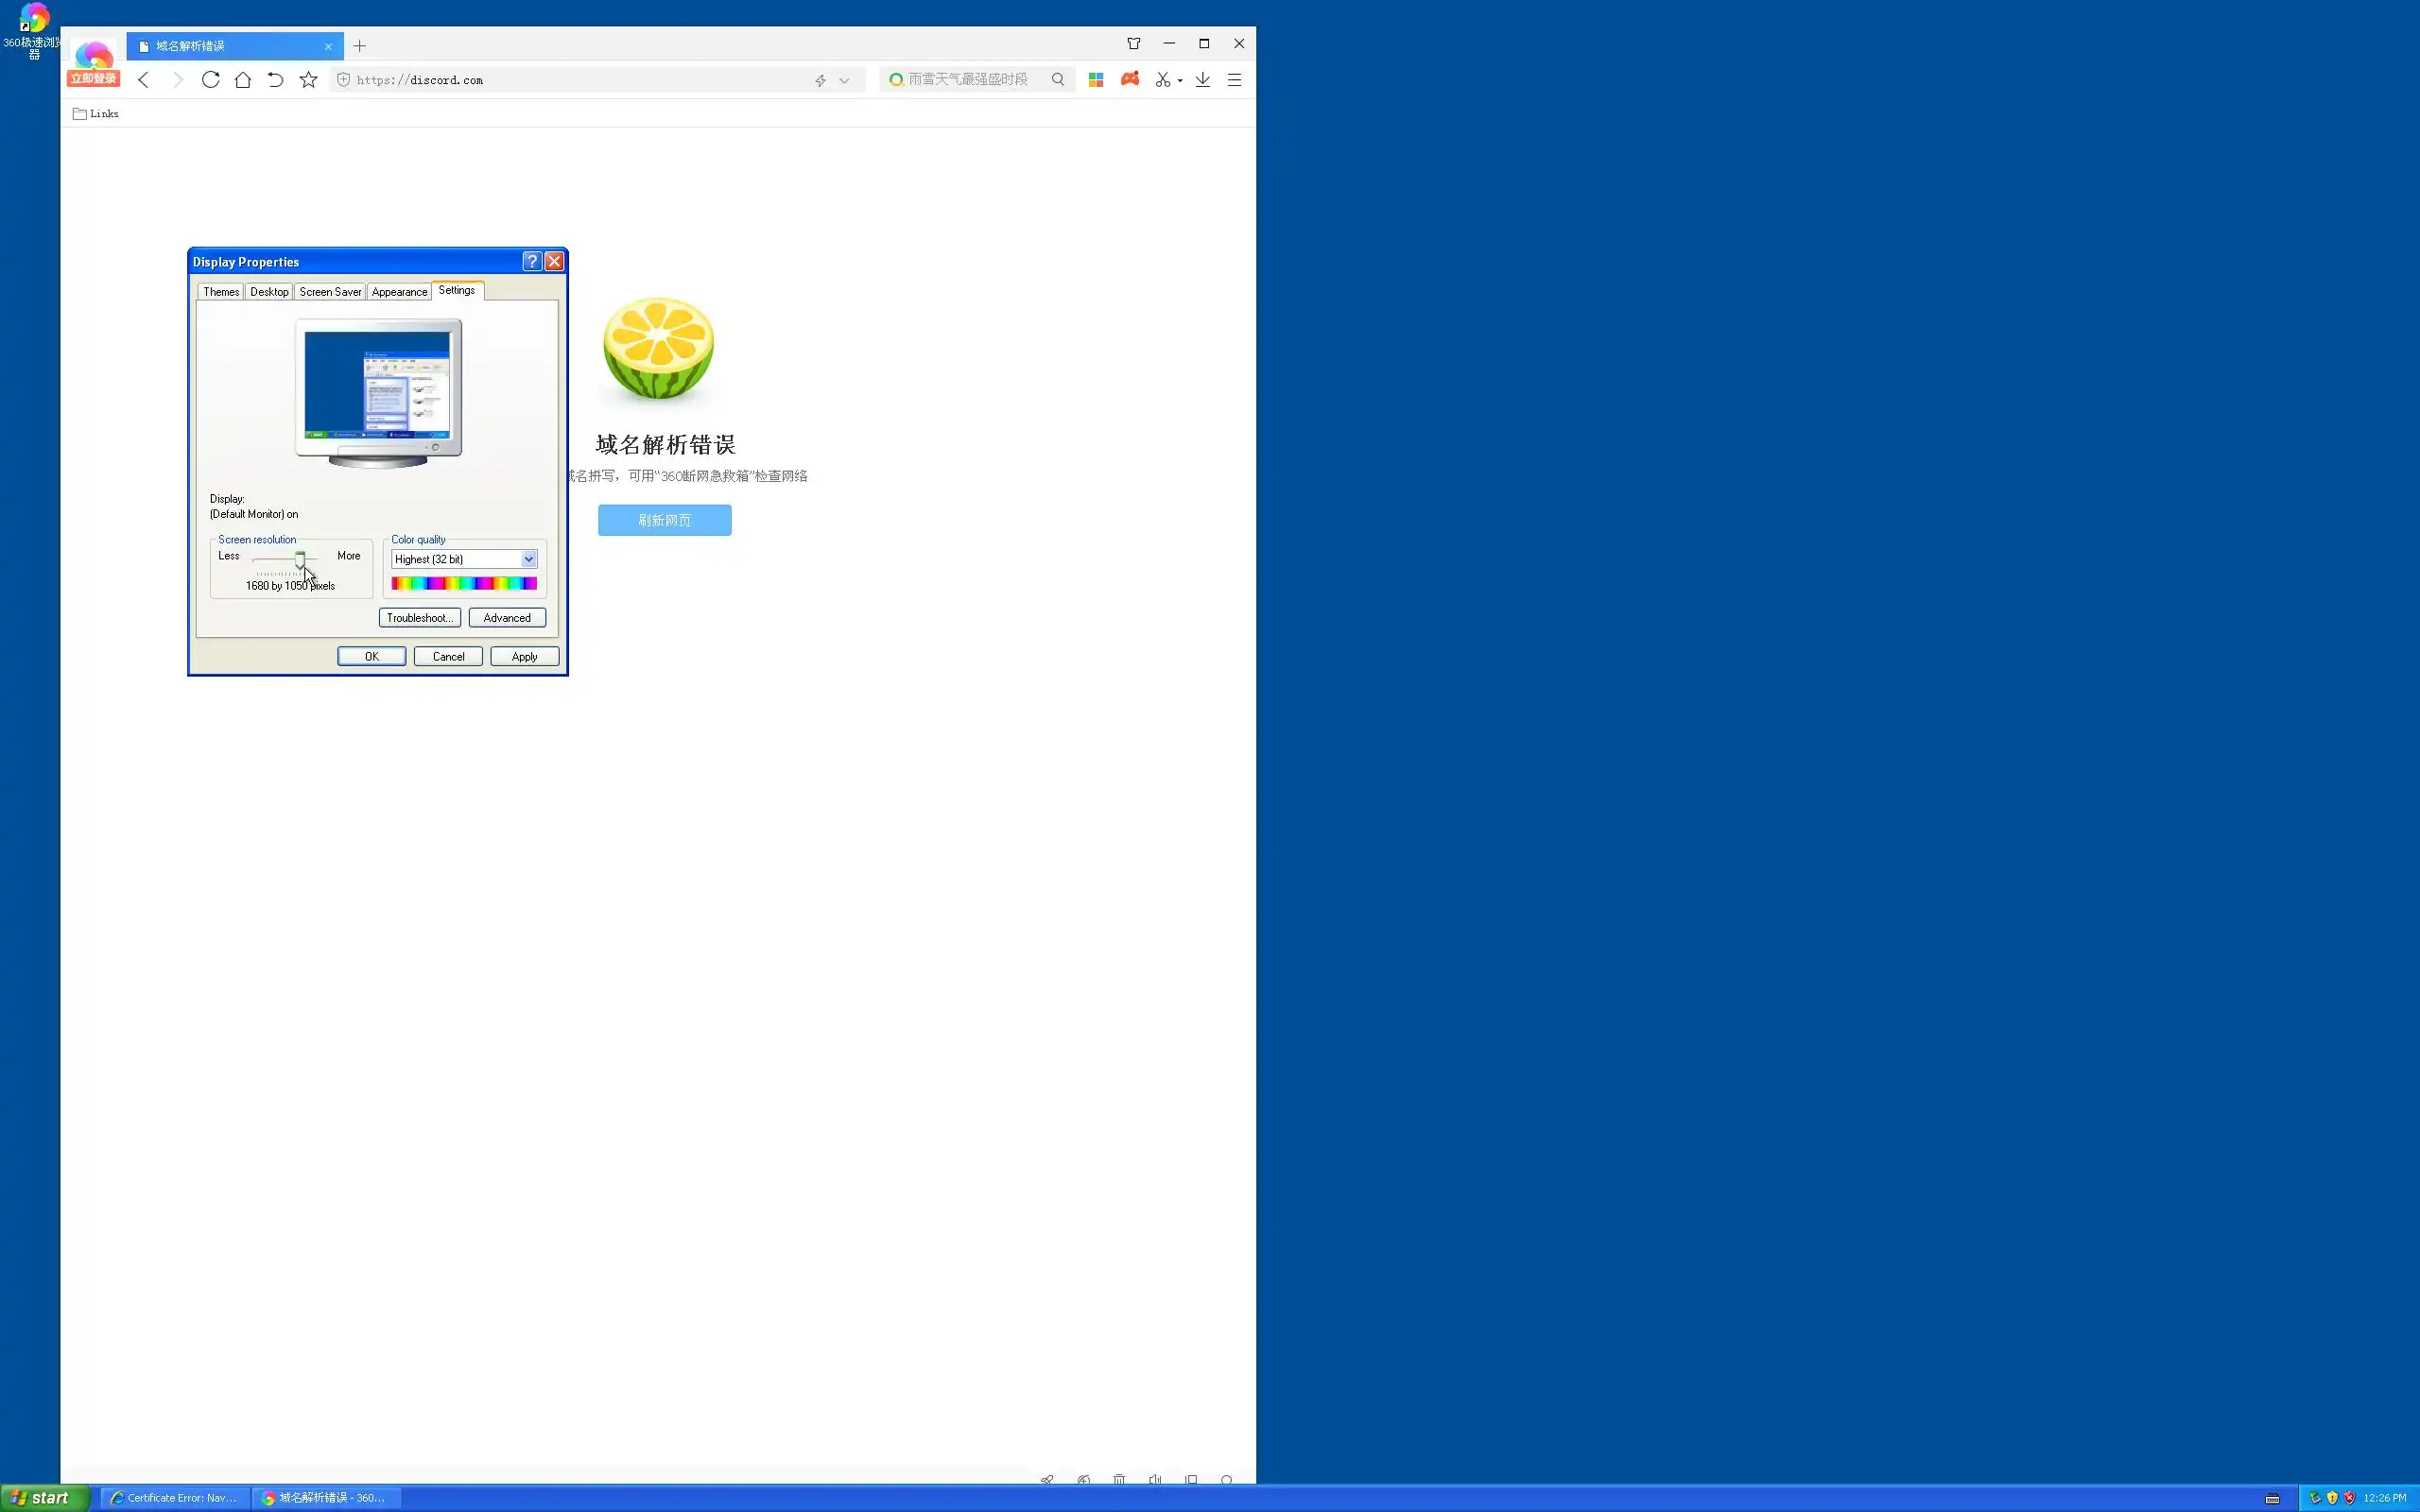2420x1512 pixels.
Task: Click the screen resolution slider thumb
Action: pos(300,560)
